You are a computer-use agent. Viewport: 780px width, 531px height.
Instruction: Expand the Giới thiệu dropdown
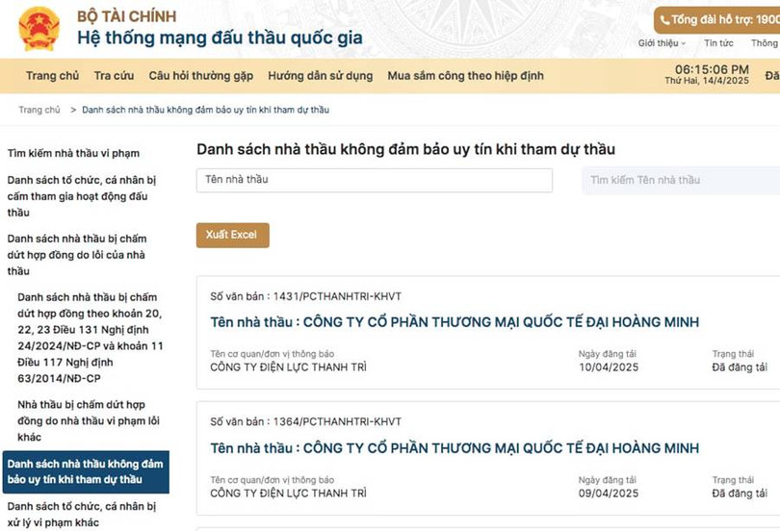[662, 43]
